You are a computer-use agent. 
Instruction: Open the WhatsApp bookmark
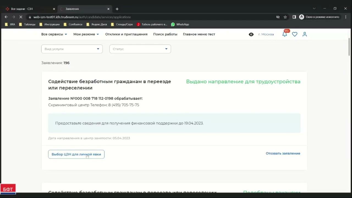pos(180,24)
